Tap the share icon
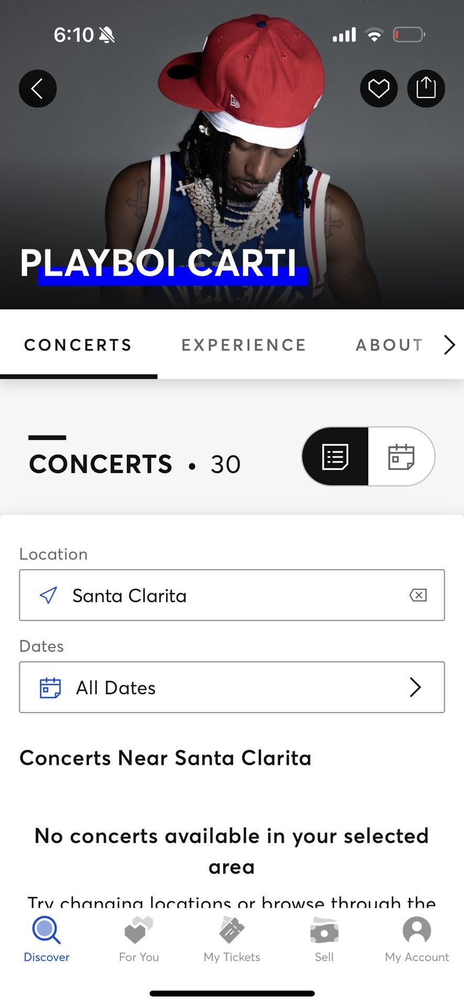The width and height of the screenshot is (464, 1006). point(426,89)
